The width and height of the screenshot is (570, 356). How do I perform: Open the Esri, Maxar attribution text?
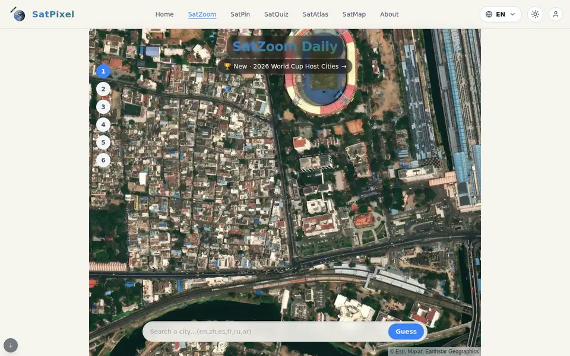point(434,351)
